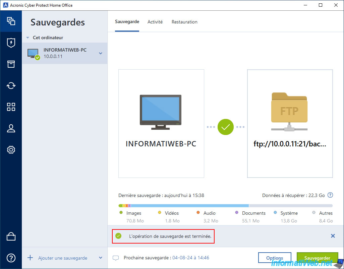The image size is (344, 269).
Task: Minimize the Acronis window
Action: [305, 5]
